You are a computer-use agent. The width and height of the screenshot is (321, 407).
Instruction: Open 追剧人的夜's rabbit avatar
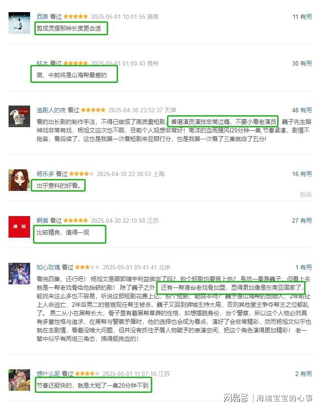tap(19, 116)
